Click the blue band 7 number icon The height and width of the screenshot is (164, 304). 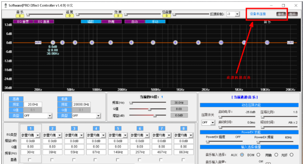162,128
